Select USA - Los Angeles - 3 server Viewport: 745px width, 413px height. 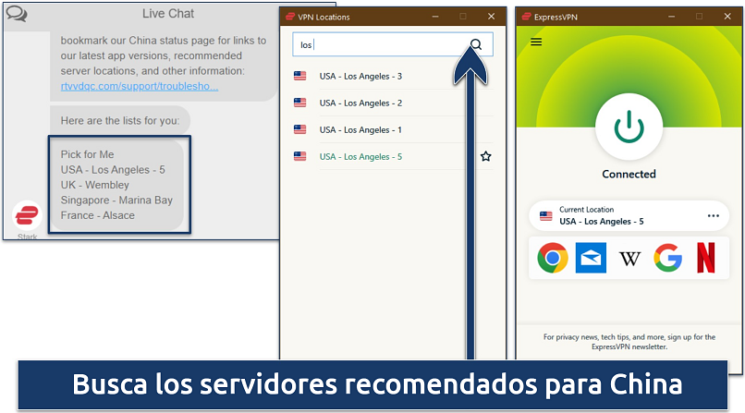pos(393,76)
